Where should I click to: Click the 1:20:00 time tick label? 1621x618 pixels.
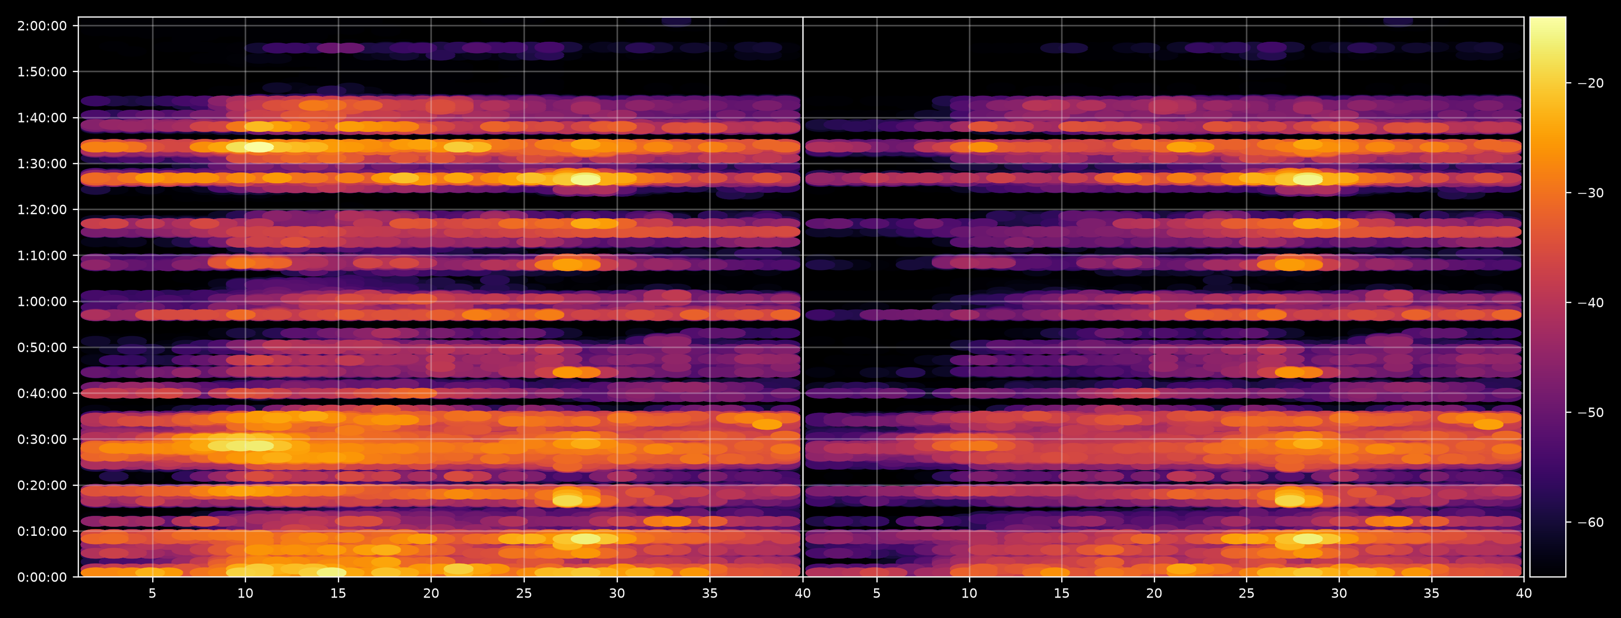pyautogui.click(x=42, y=209)
